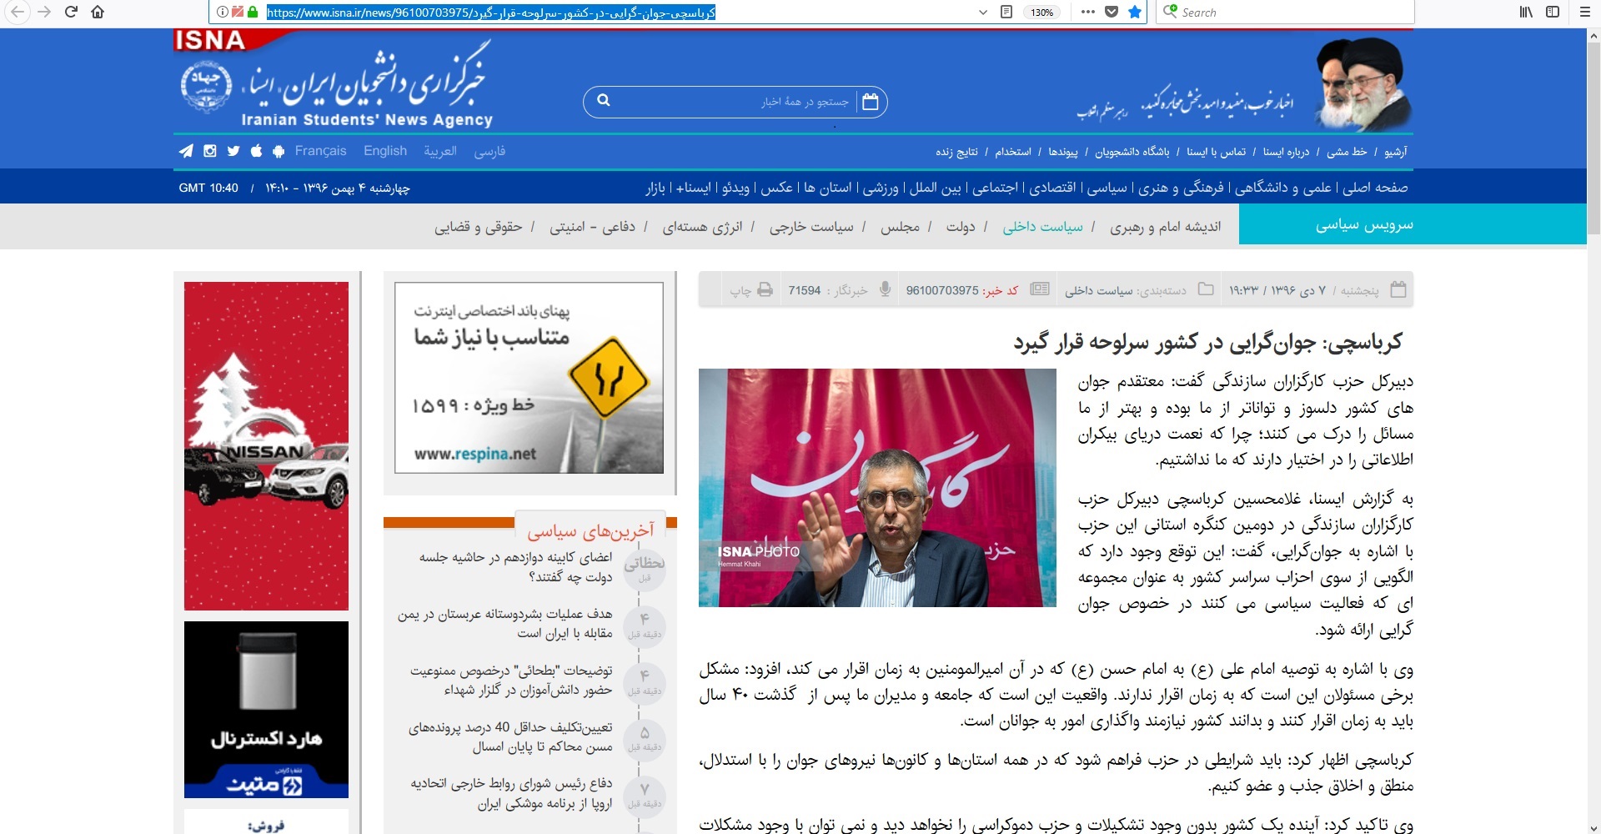Click the Karbaschi article photo
Viewport: 1601px width, 834px height.
pos(877,488)
